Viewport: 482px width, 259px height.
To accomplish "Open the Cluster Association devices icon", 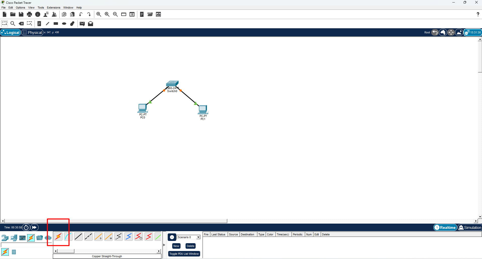I will 150,14.
